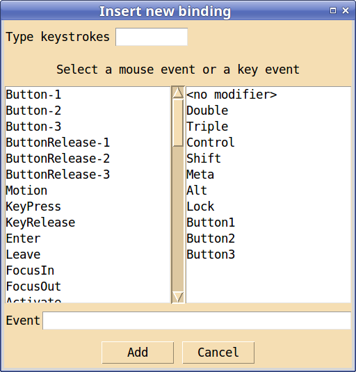Screen dimensions: 356x372
Task: Select the KeyPress event
Action: pyautogui.click(x=88, y=207)
